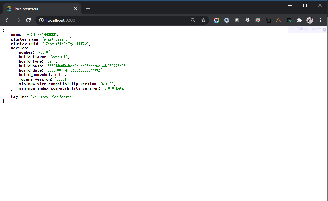Open the React Developer Tools extension
The width and height of the screenshot is (328, 201).
click(247, 20)
